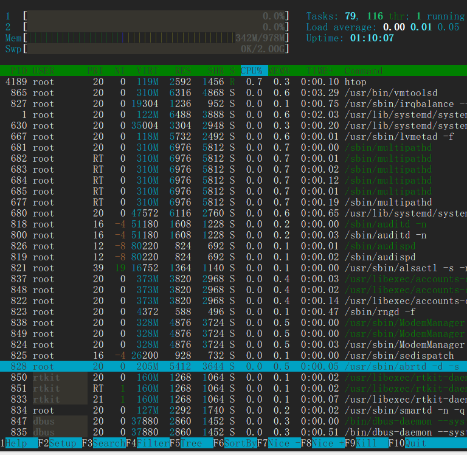Select /sbin/auditd -n row PID 800
The image size is (467, 455).
233,235
